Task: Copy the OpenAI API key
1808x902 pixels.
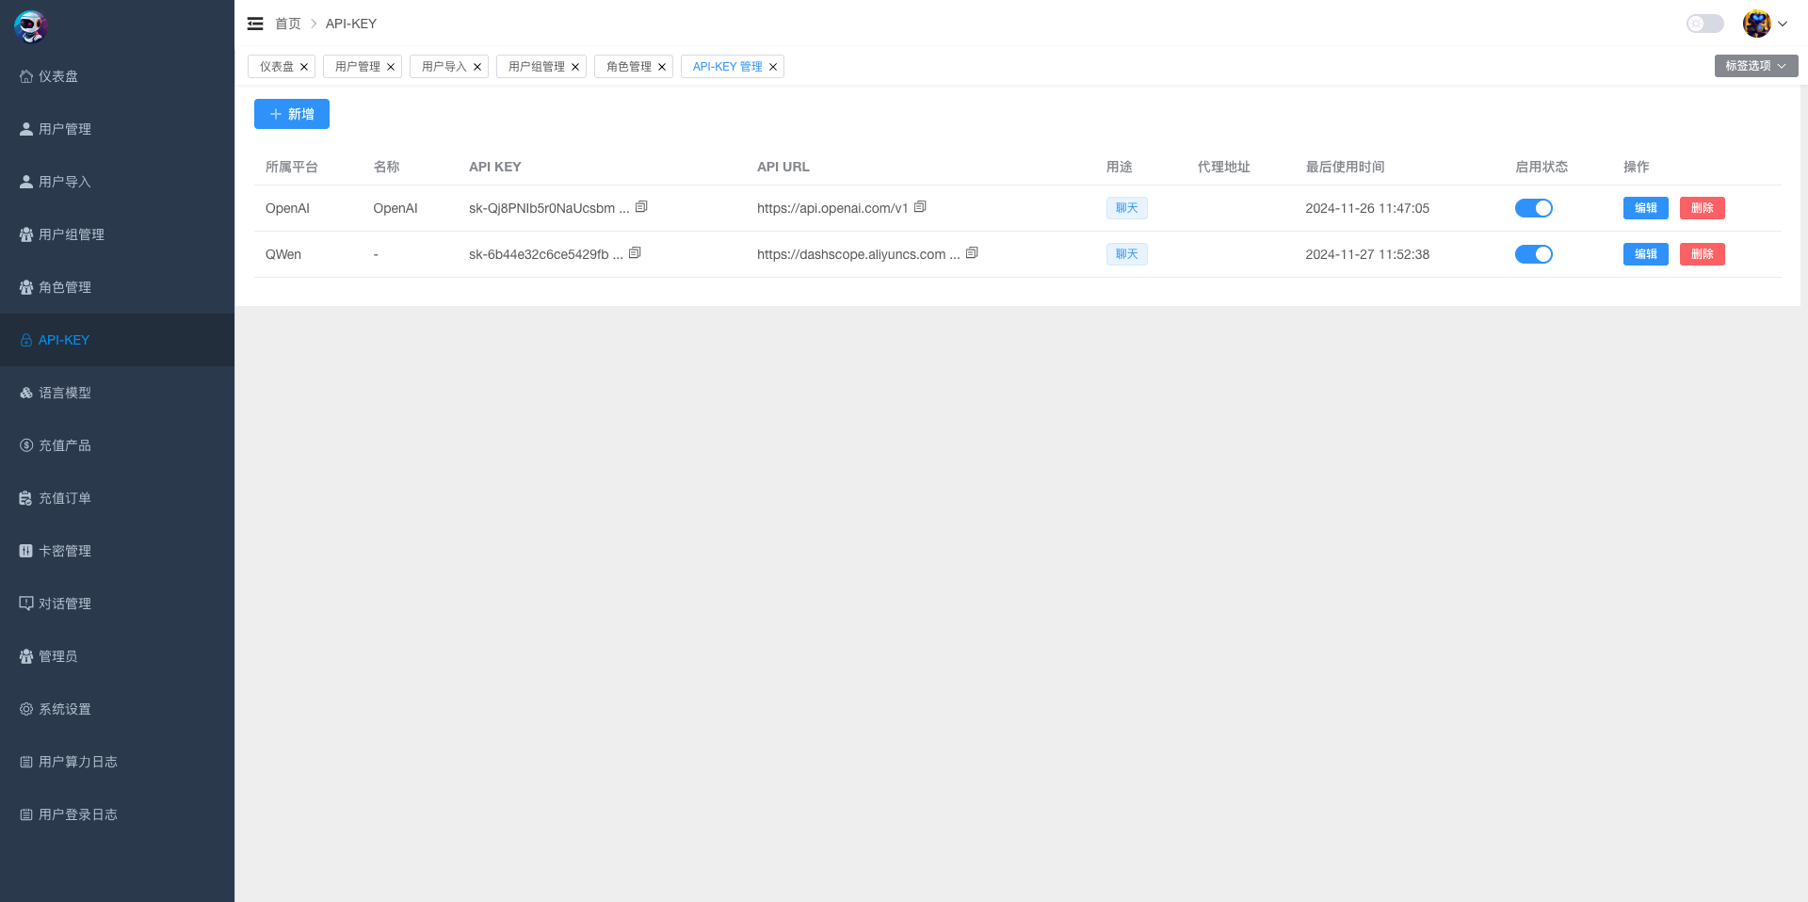Action: 641,207
